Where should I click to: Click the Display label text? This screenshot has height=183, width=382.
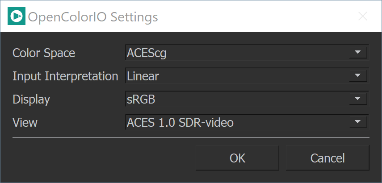coord(31,99)
